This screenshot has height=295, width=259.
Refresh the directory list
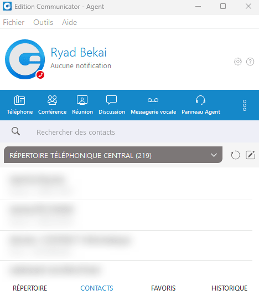click(235, 155)
